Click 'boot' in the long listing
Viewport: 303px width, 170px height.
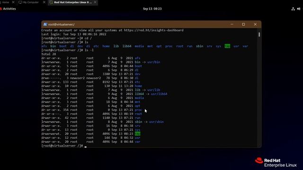tap(138, 66)
